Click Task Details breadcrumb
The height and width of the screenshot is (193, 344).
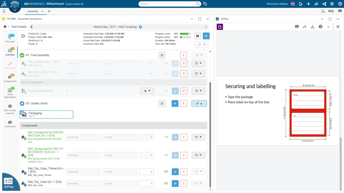pos(19,27)
